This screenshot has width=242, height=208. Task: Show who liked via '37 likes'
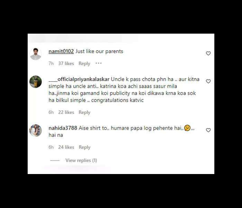[66, 63]
